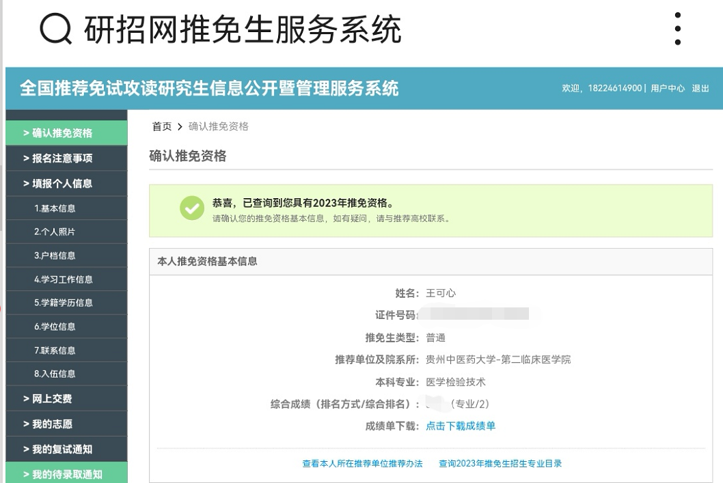Image resolution: width=723 pixels, height=483 pixels.
Task: Go to 首页 in breadcrumb
Action: click(162, 126)
